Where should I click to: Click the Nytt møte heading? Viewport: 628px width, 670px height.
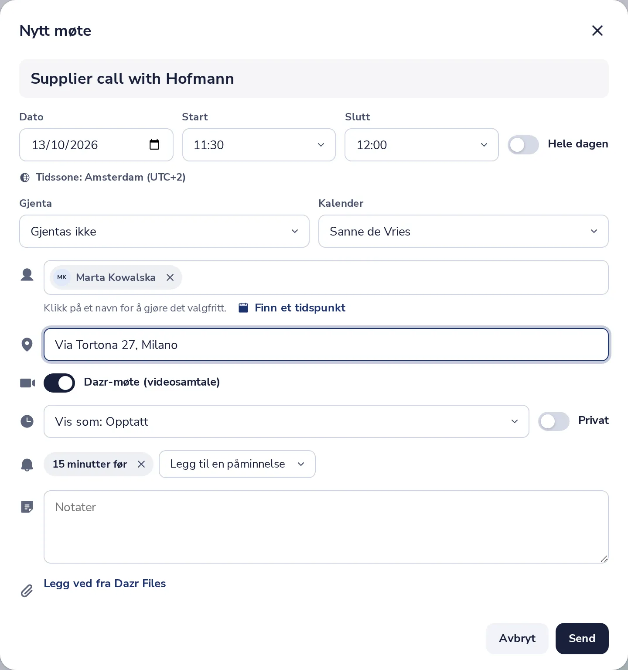point(55,31)
